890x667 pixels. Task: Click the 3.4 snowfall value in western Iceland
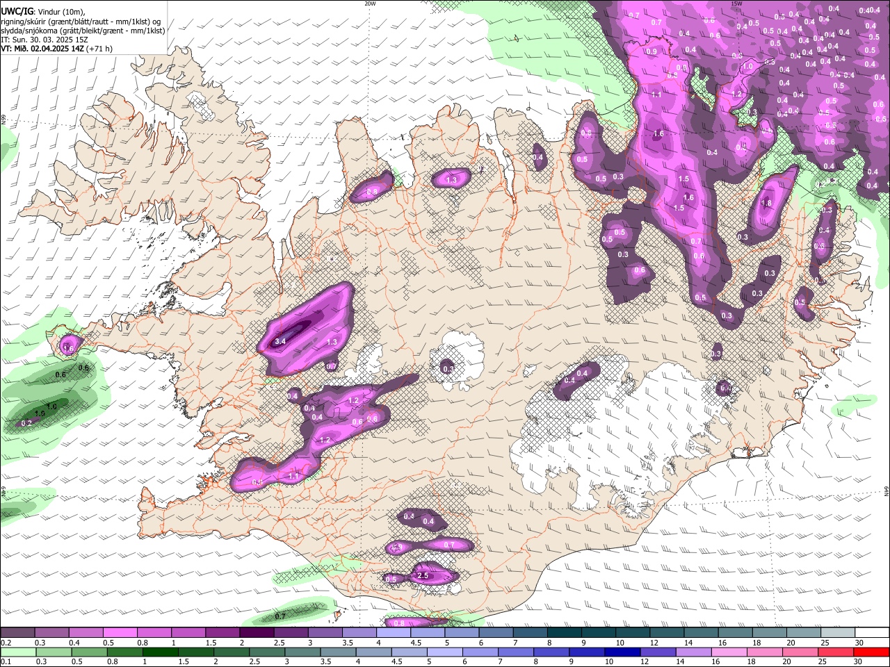coord(280,342)
